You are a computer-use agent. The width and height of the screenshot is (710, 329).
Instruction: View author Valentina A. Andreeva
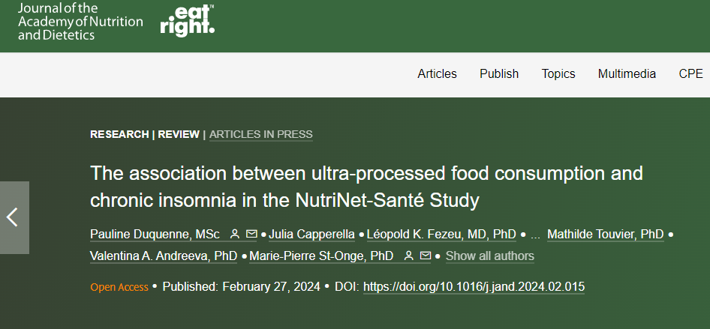pyautogui.click(x=164, y=256)
